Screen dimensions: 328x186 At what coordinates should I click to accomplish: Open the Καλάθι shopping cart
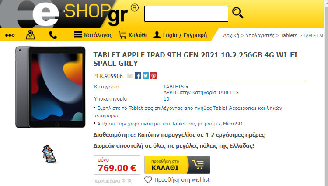(133, 35)
